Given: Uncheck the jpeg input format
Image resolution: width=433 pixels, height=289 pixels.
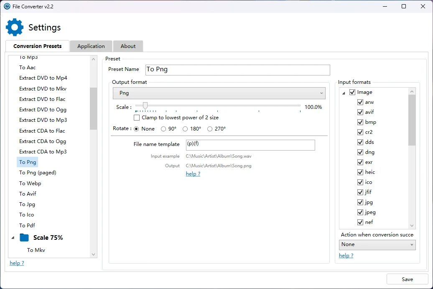Looking at the screenshot, I should 360,212.
